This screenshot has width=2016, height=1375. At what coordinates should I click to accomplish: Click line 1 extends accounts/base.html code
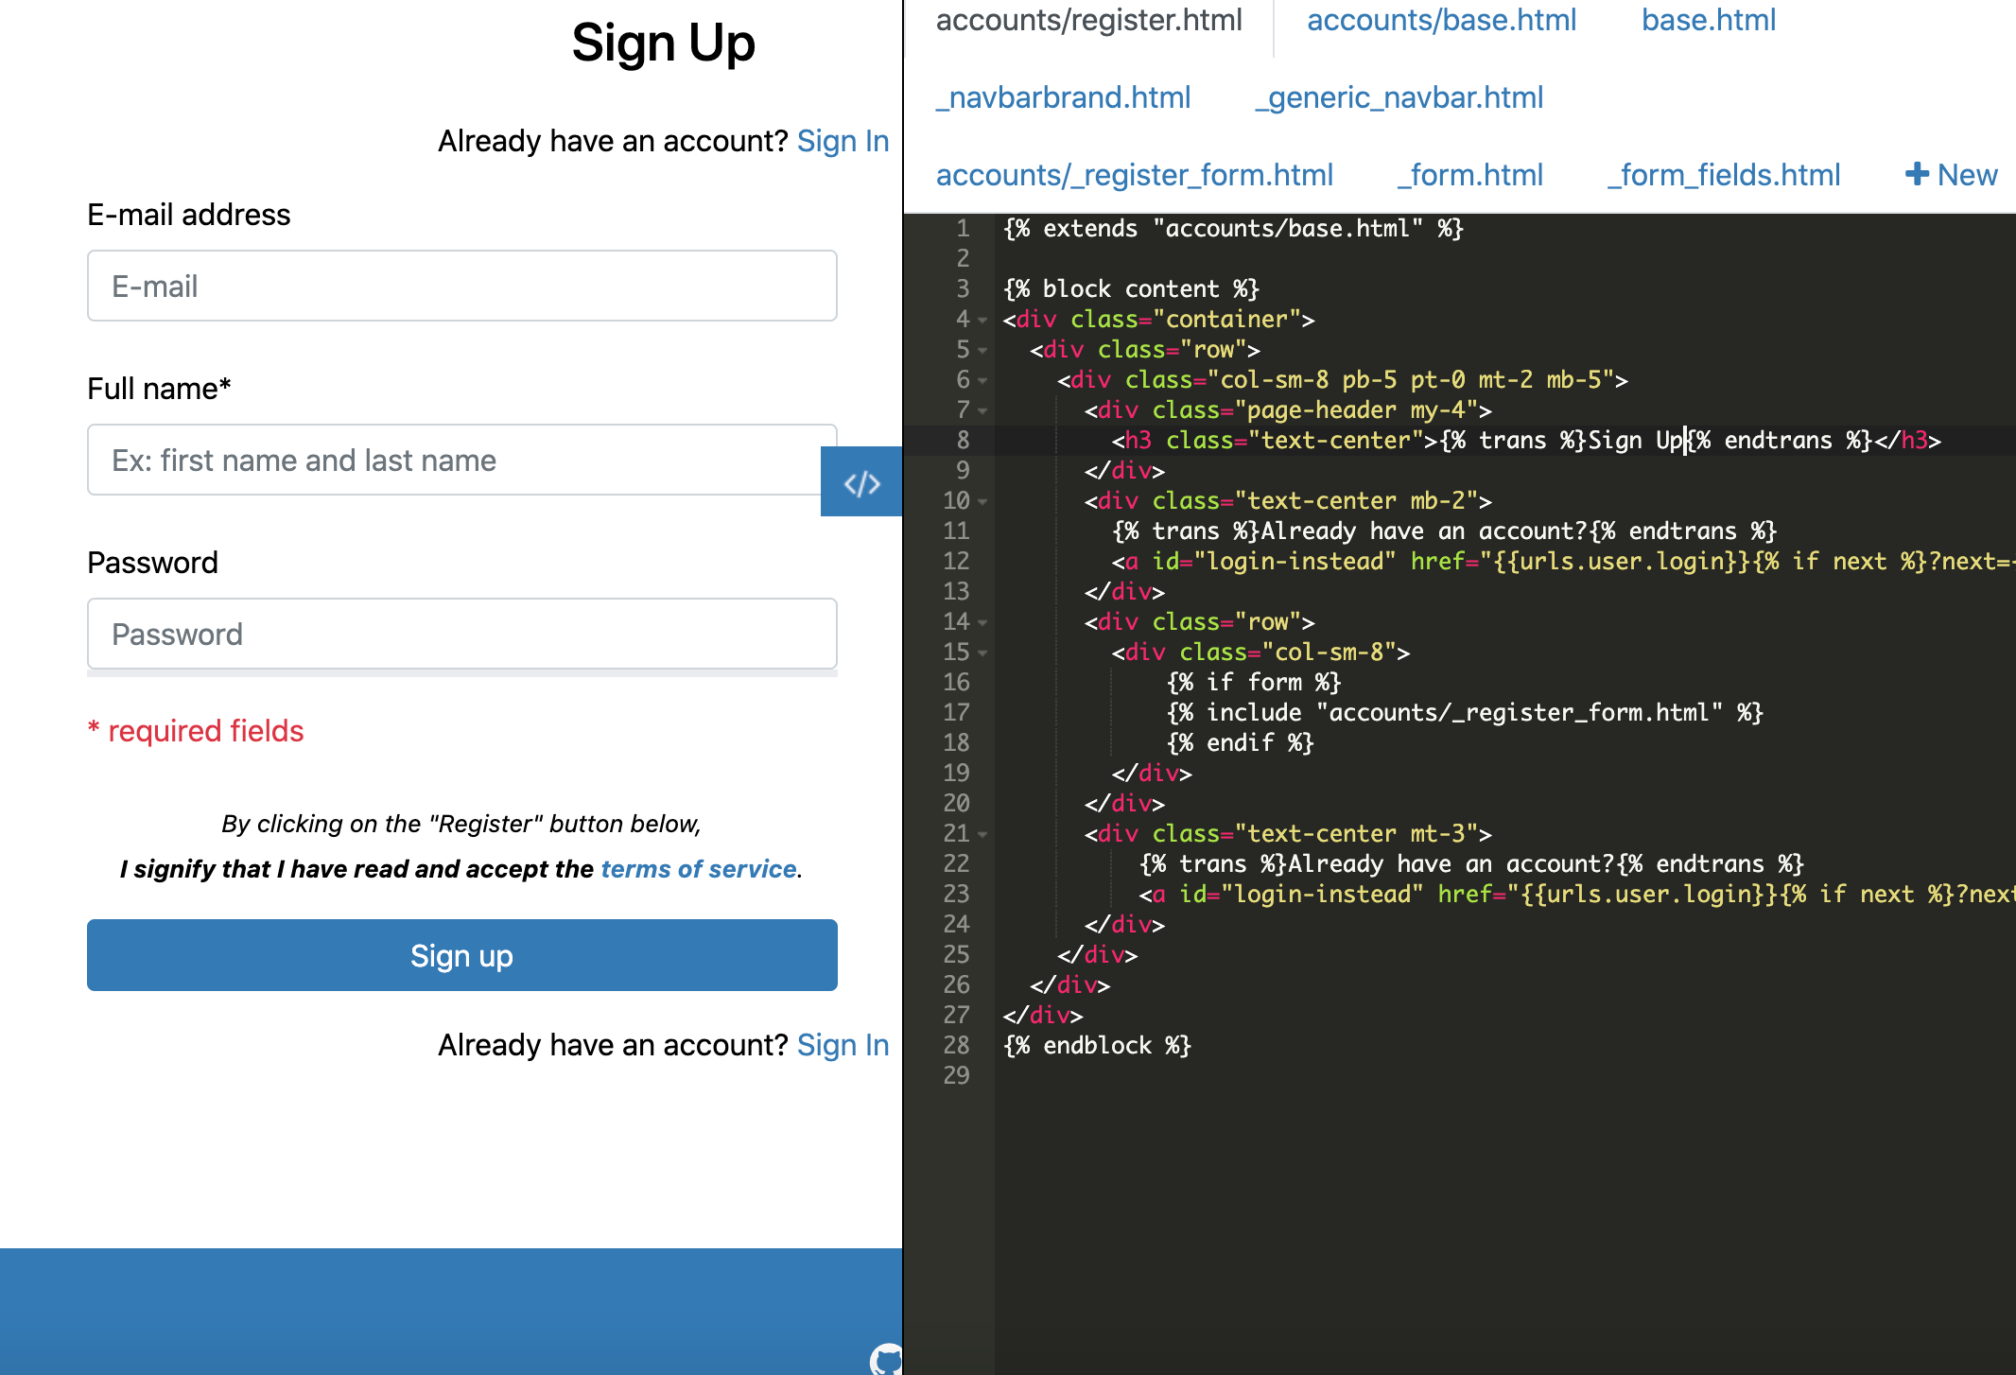pos(1233,229)
